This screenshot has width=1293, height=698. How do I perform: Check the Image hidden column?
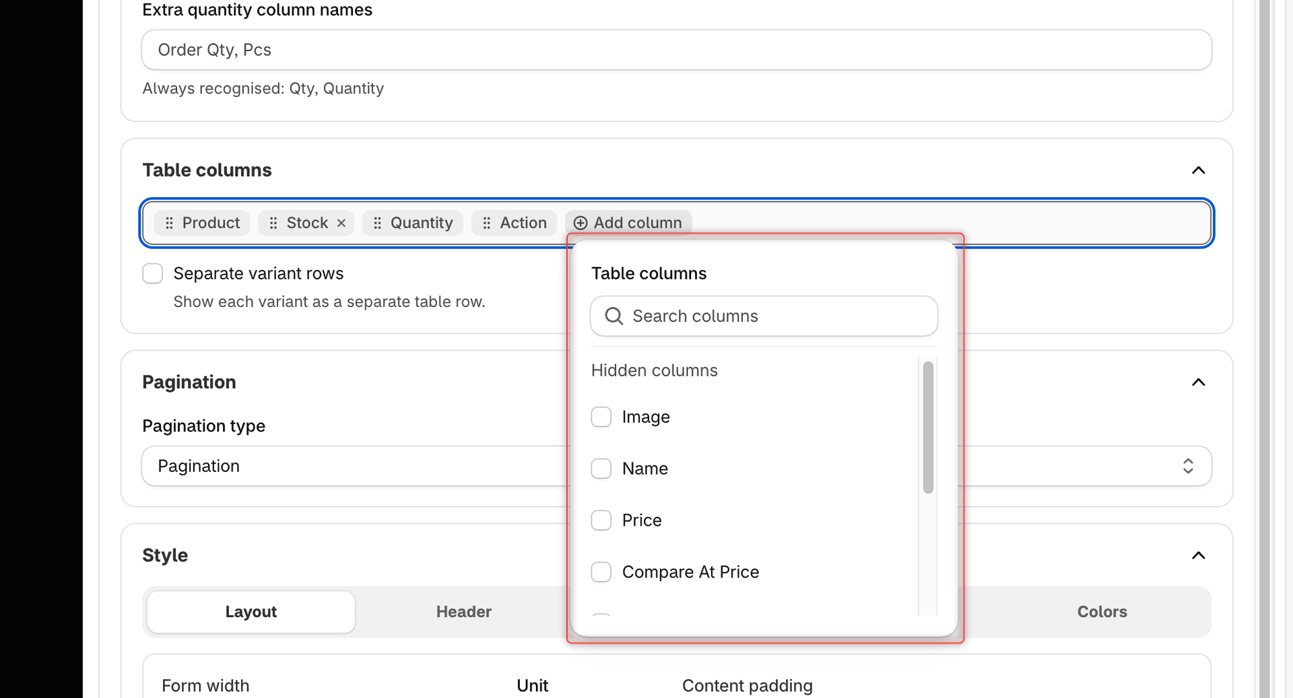coord(601,417)
